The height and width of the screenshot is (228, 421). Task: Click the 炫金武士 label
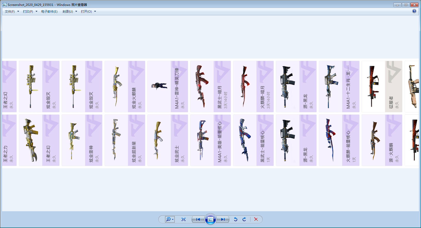point(177,154)
